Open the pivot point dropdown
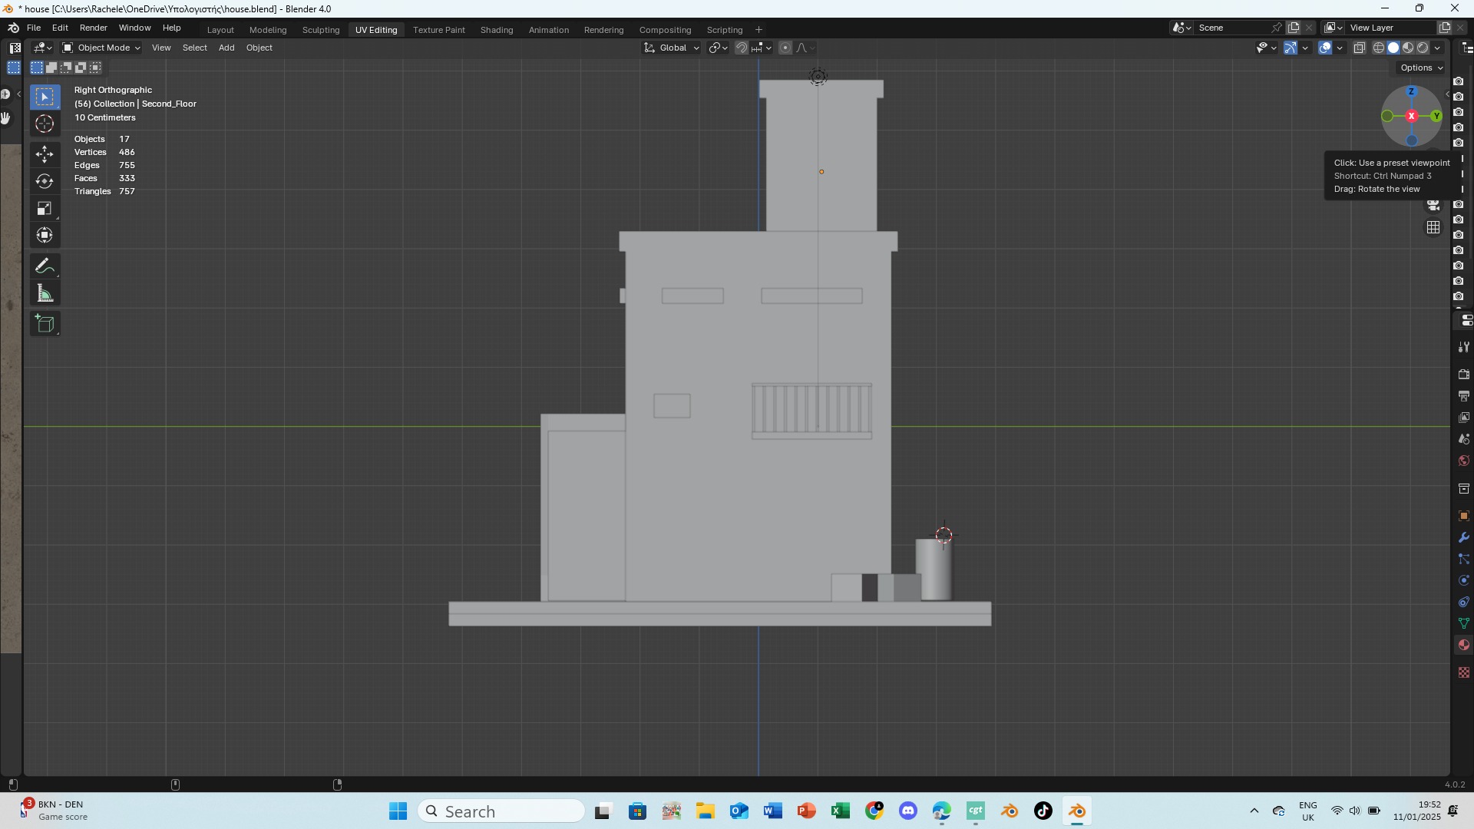 pyautogui.click(x=719, y=48)
